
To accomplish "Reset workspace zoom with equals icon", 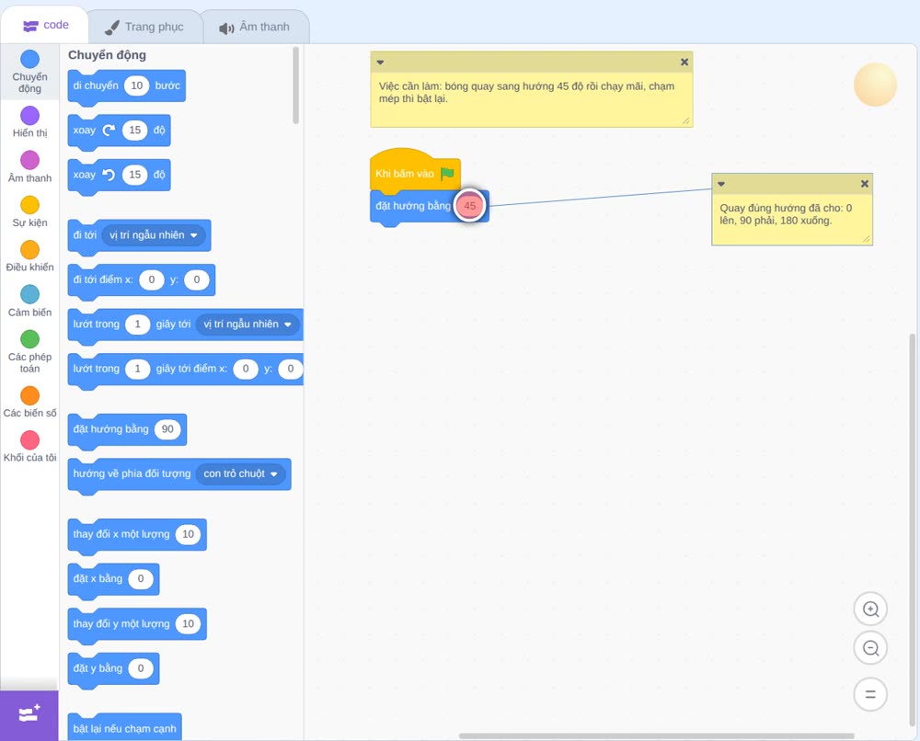I will click(x=870, y=694).
